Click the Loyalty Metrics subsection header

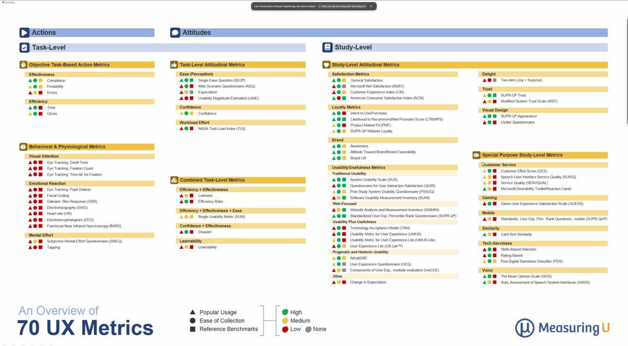click(392, 107)
